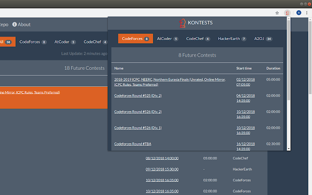Screen dimensions: 312x195
Task: Click the Name column header in popup
Action: (x=119, y=68)
